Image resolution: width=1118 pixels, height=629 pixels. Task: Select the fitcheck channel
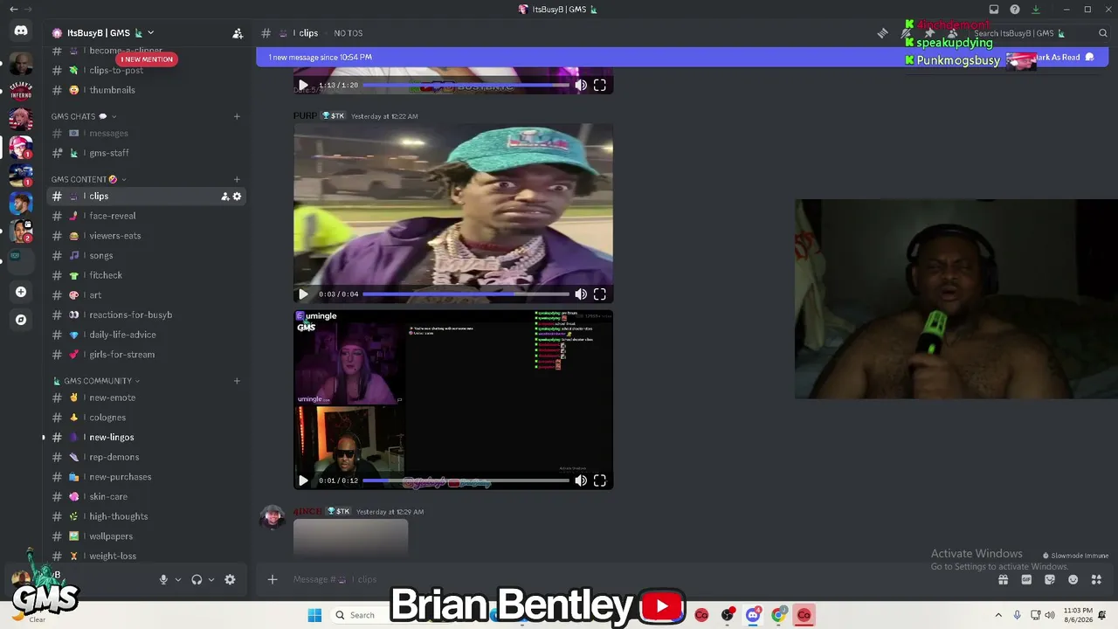click(x=145, y=275)
